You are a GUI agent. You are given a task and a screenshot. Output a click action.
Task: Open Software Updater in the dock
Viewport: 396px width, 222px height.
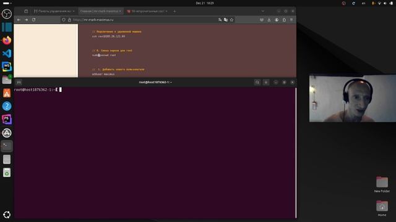7,133
